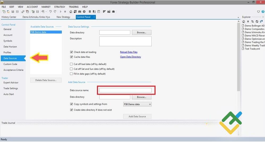Uncheck 'Check data at loading'
Image resolution: width=265 pixels, height=142 pixels.
[71, 52]
